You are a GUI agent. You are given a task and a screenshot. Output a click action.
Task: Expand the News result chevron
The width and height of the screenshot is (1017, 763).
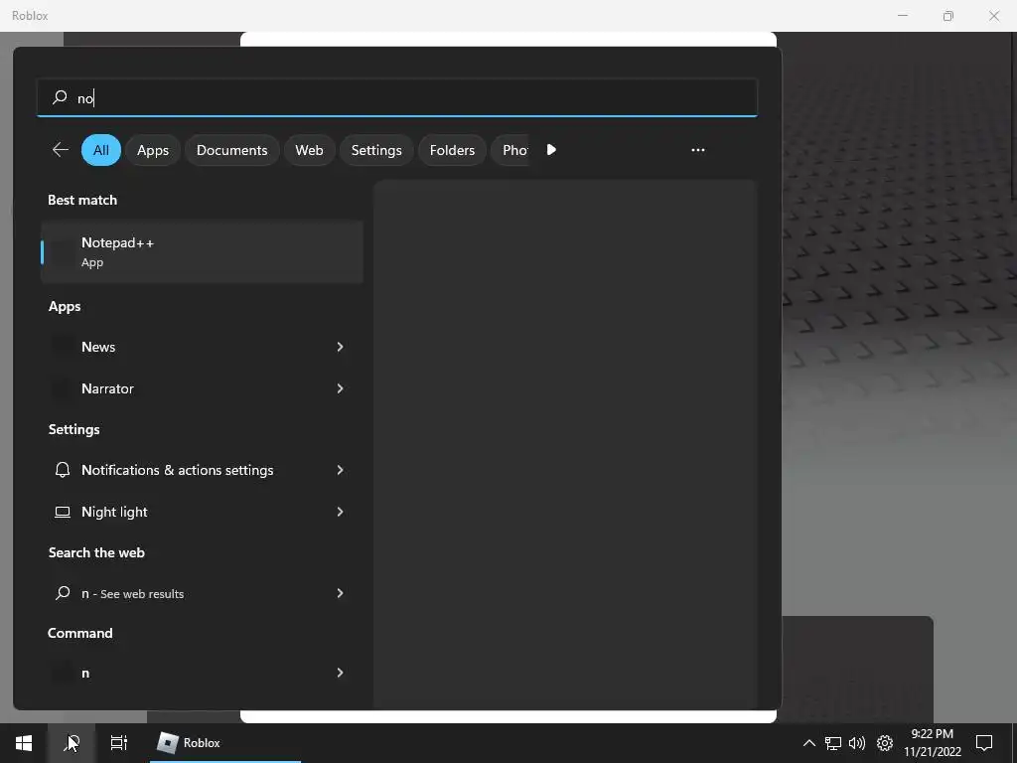tap(340, 347)
